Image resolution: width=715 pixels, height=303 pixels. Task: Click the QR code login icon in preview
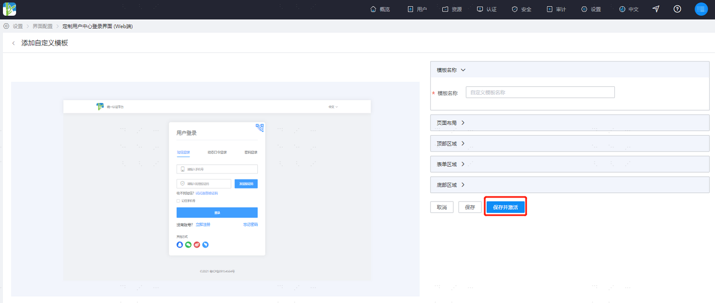click(260, 127)
